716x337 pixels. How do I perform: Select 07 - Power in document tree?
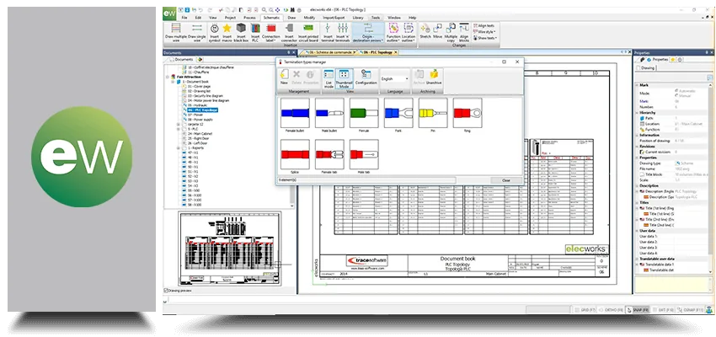[195, 115]
